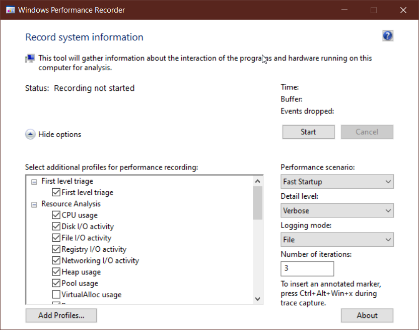
Task: Click the profile list scroll down arrow
Action: (x=258, y=299)
